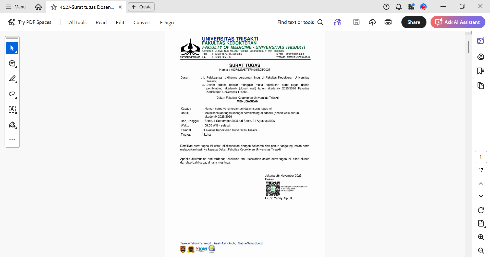Open the Help question mark icon
Viewport: 490px width, 257px height.
coord(386,7)
